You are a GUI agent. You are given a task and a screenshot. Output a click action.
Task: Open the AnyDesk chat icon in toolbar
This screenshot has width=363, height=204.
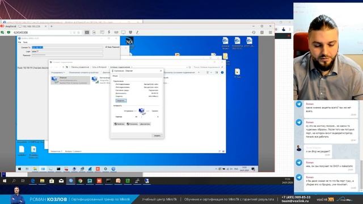[102, 32]
